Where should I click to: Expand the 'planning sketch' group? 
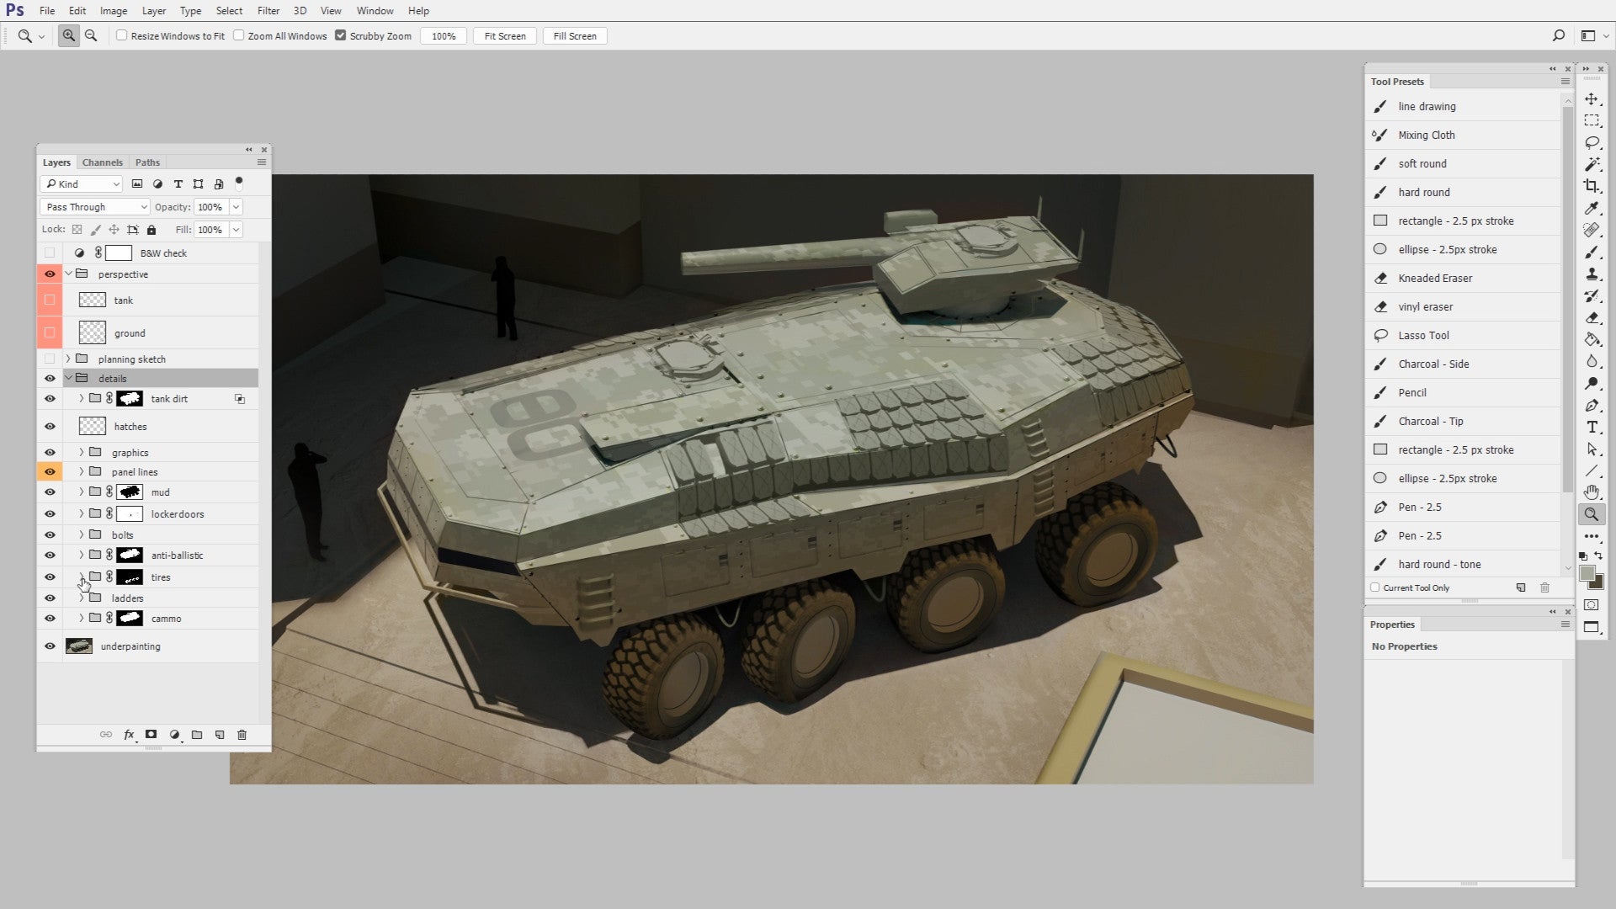(67, 358)
